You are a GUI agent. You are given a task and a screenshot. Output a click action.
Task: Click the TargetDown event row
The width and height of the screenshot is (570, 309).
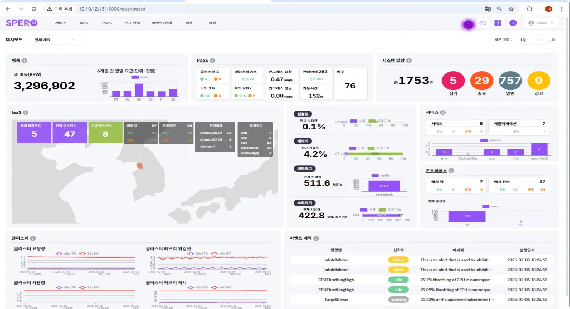pos(421,300)
